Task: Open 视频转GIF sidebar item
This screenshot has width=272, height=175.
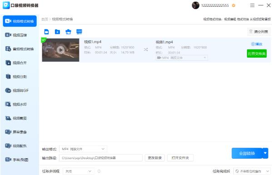Action: point(17,90)
